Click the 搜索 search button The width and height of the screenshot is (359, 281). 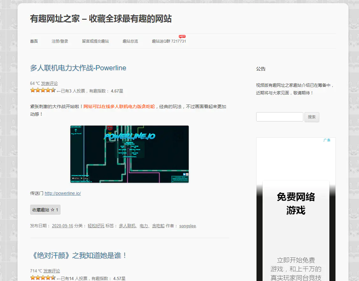click(x=312, y=117)
